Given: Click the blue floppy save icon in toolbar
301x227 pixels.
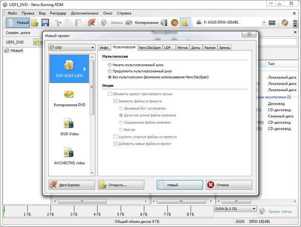Looking at the screenshot, I should click(45, 23).
